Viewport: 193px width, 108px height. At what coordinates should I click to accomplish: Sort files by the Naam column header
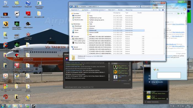pos(89,13)
